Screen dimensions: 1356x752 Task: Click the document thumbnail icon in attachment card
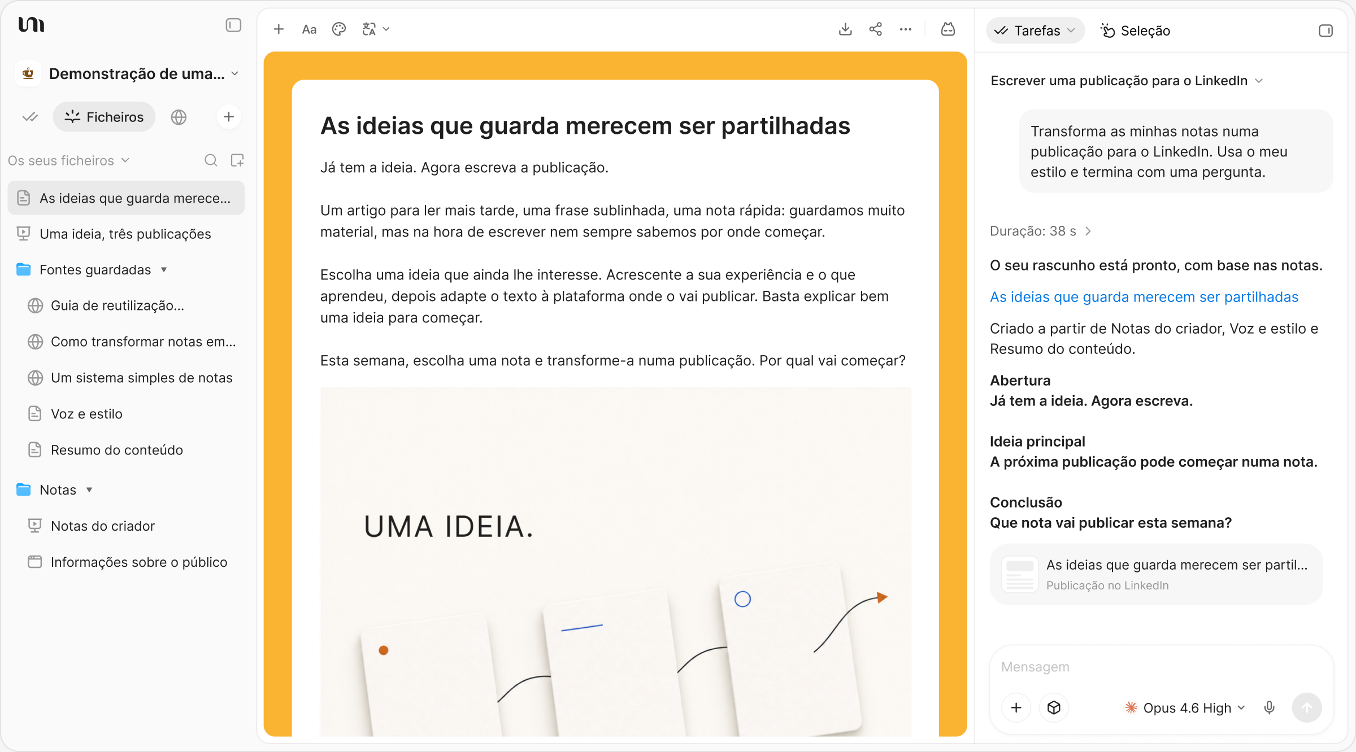tap(1020, 575)
